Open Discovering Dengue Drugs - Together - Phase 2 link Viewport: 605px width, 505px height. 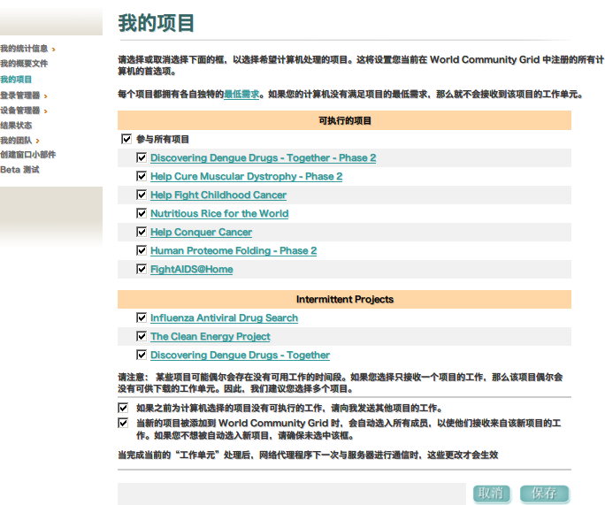pos(264,157)
